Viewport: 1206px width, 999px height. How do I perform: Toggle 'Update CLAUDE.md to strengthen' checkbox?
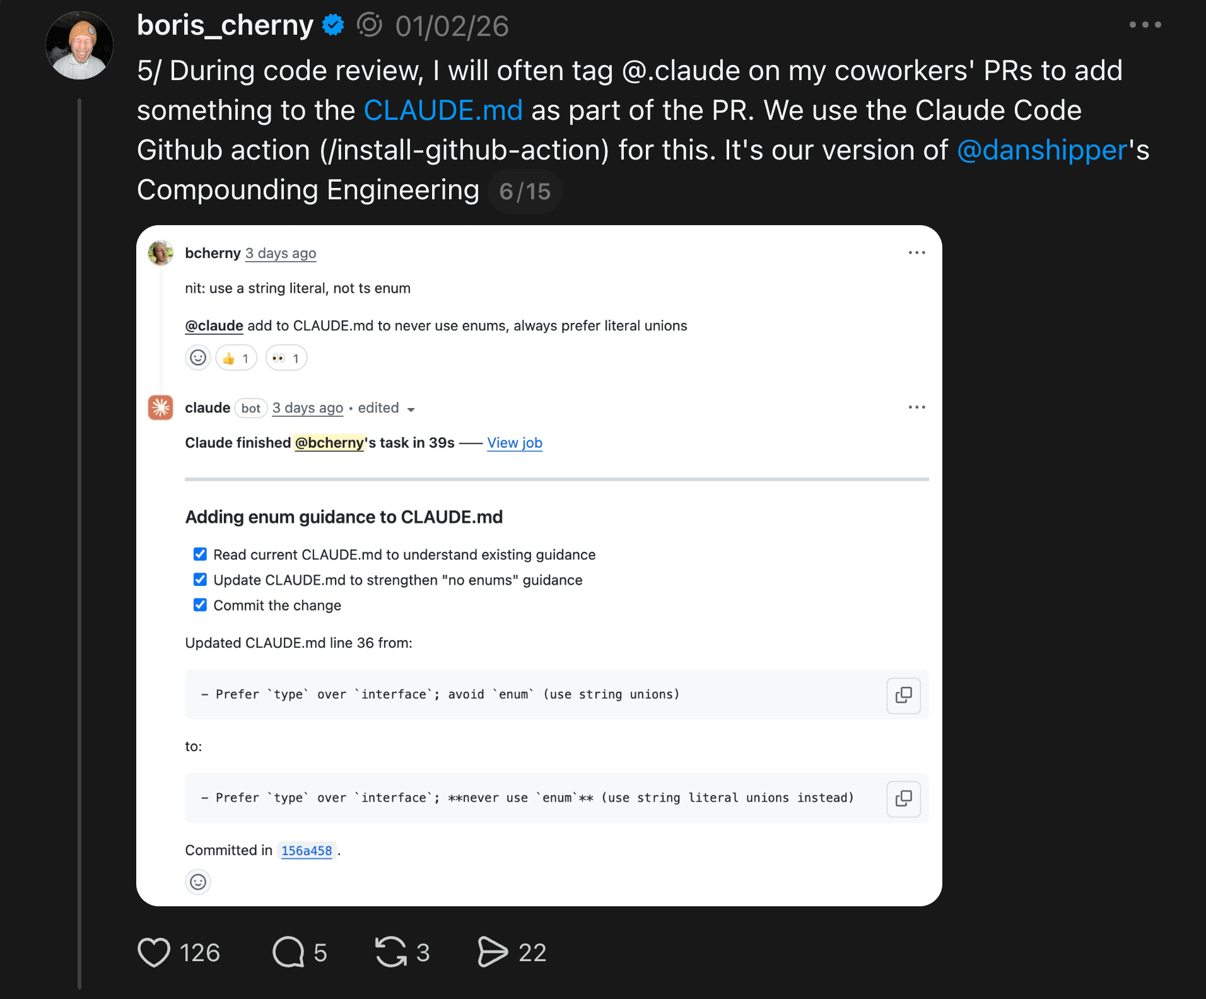click(x=200, y=579)
